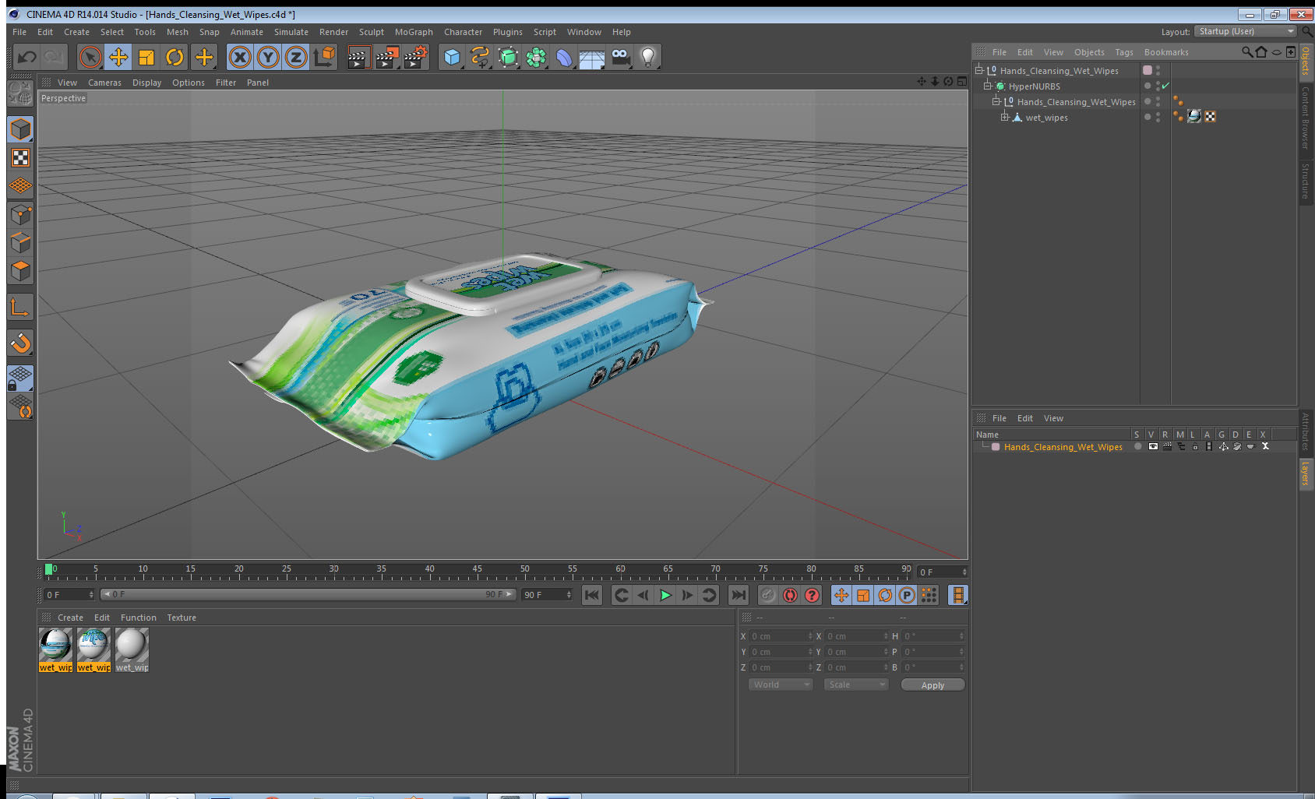Select Points mode in left toolbar
Viewport: 1315px width, 799px height.
[20, 214]
